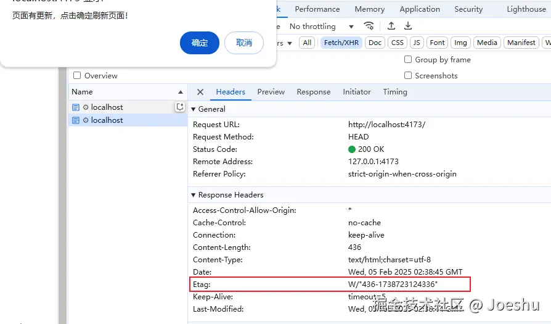The width and height of the screenshot is (551, 324).
Task: Click the green status indicator dot
Action: (352, 149)
